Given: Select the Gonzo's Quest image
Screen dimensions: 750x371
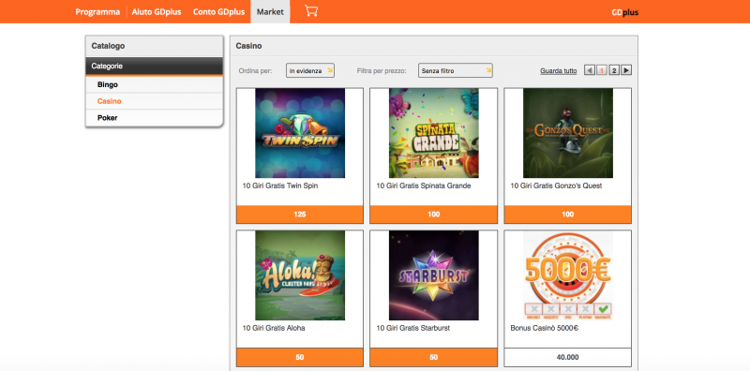Looking at the screenshot, I should pyautogui.click(x=568, y=133).
